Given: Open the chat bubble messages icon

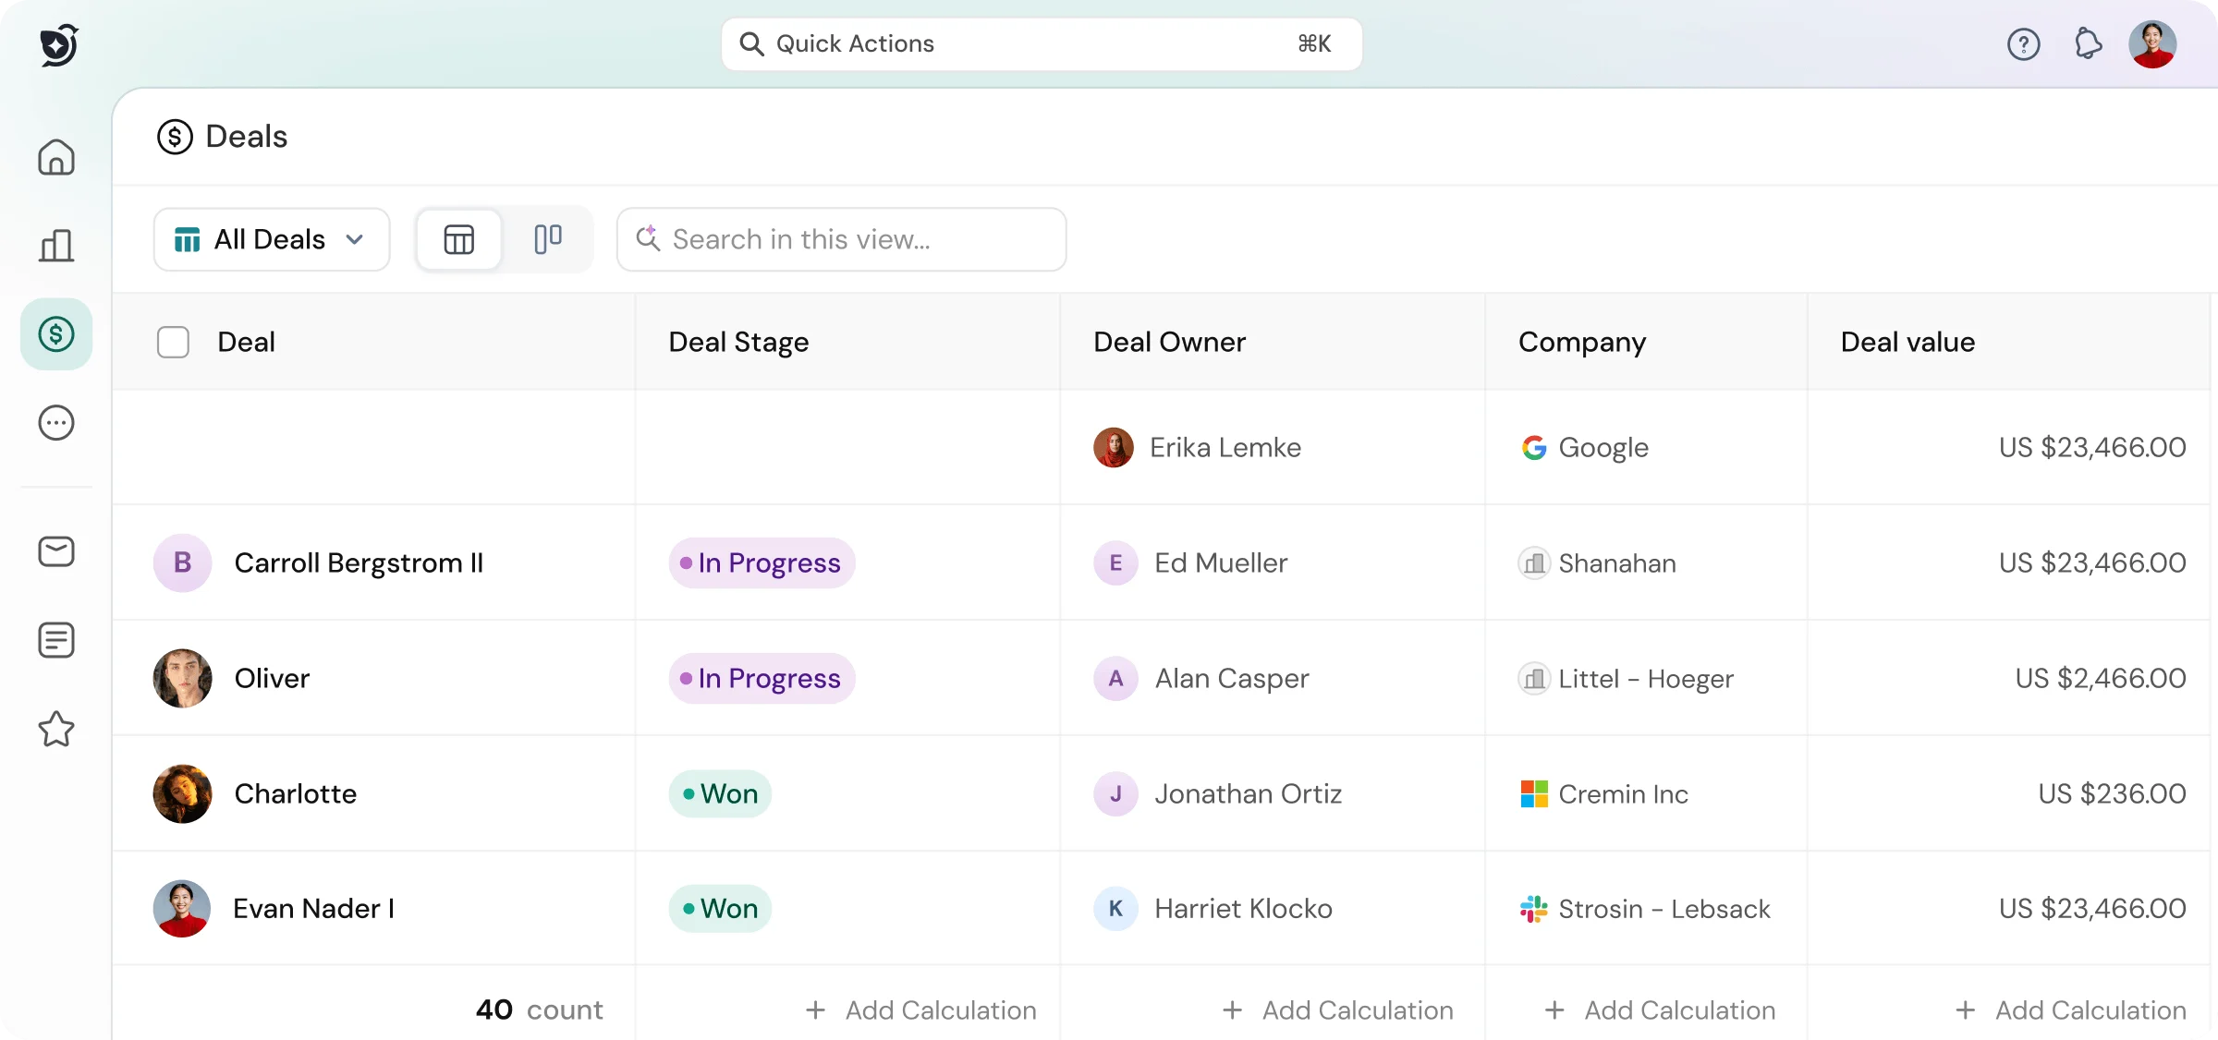Looking at the screenshot, I should pos(56,423).
